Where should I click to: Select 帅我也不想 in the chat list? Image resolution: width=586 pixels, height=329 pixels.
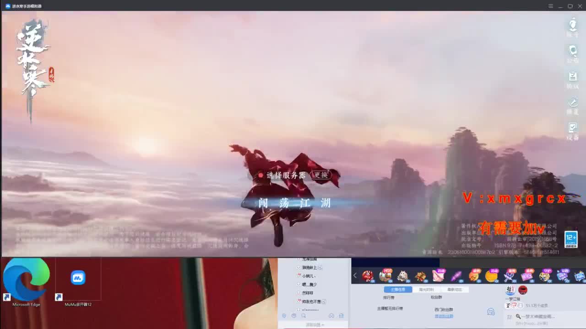[x=311, y=302]
